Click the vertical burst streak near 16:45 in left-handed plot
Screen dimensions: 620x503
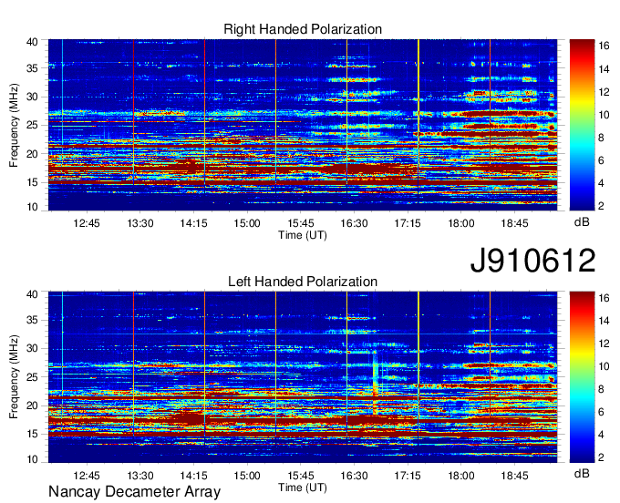(376, 382)
